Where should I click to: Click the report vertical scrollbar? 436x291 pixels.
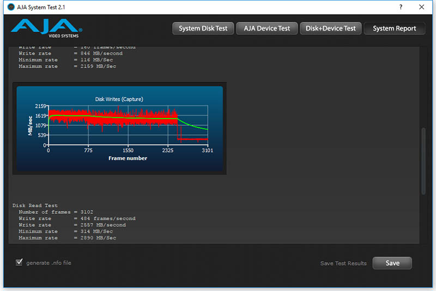pyautogui.click(x=423, y=161)
